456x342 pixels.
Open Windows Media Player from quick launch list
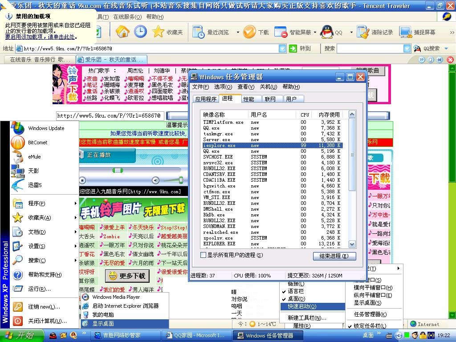[x=125, y=297]
